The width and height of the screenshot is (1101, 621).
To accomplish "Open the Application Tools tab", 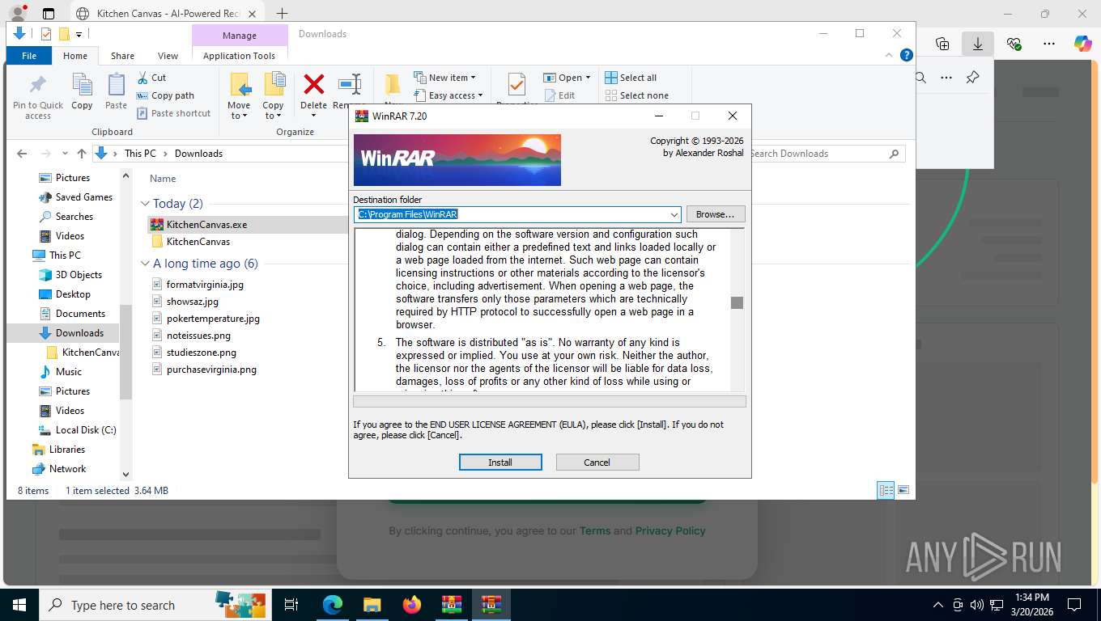I will pos(240,56).
